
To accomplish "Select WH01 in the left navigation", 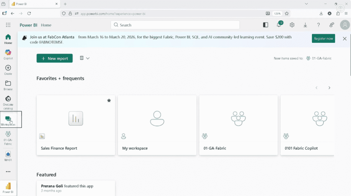I will pyautogui.click(x=8, y=156).
